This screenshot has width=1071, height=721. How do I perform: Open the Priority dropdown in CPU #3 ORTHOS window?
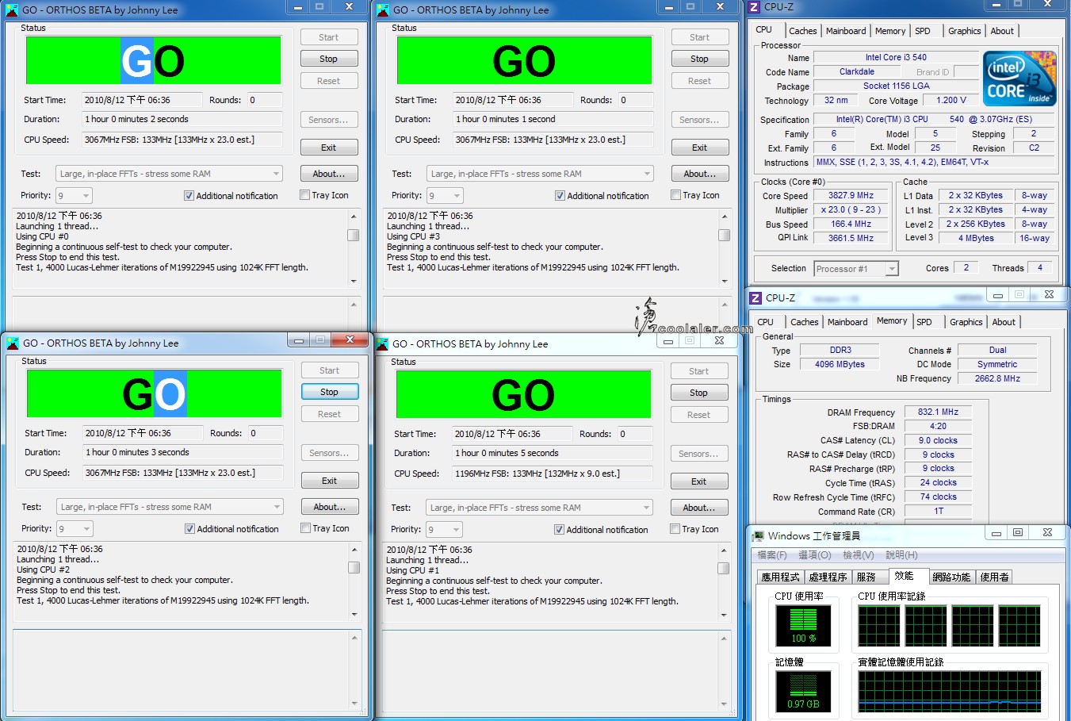(x=445, y=195)
